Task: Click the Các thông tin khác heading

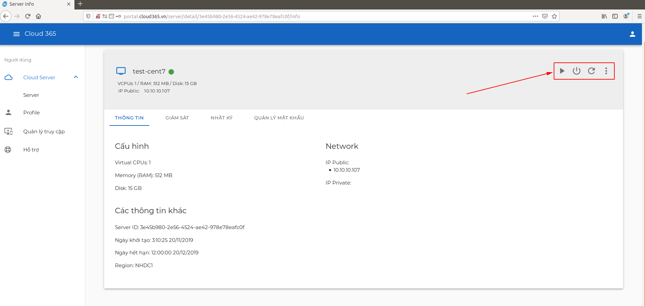Action: point(151,211)
